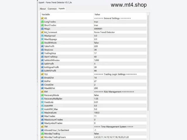The image size is (187, 140).
Task: Click the MaxSlippage double icon
Action: [x=42, y=39]
